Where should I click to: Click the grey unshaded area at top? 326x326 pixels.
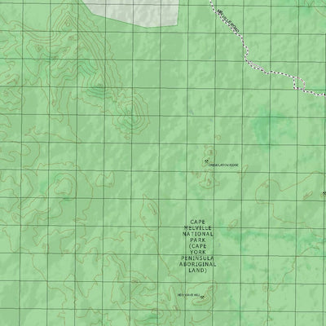(x=134, y=12)
